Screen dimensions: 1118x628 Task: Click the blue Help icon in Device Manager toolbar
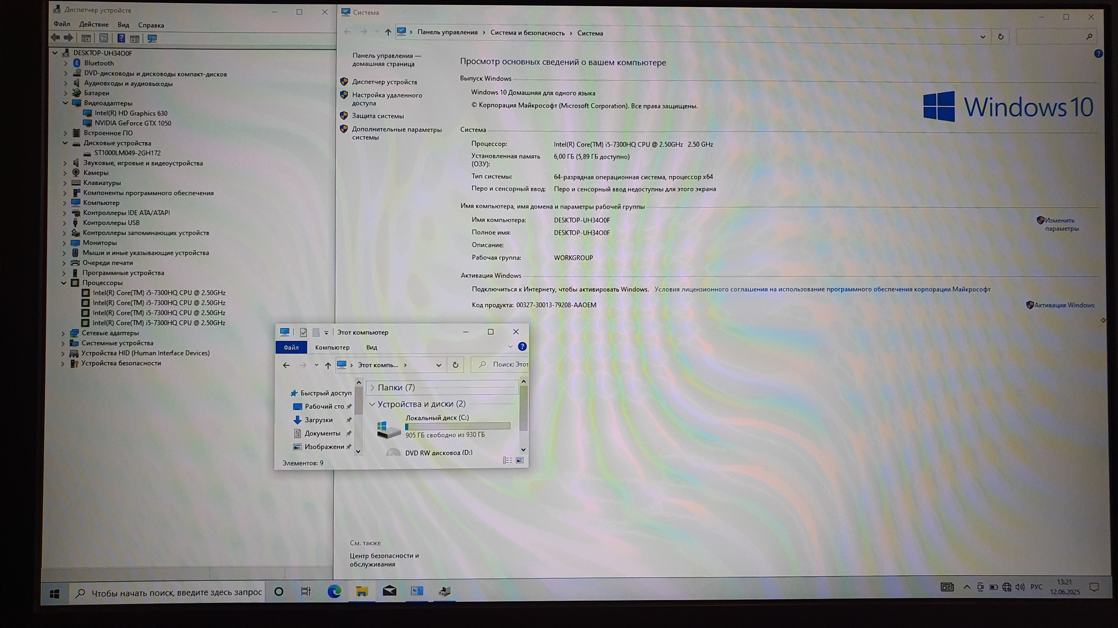click(121, 39)
